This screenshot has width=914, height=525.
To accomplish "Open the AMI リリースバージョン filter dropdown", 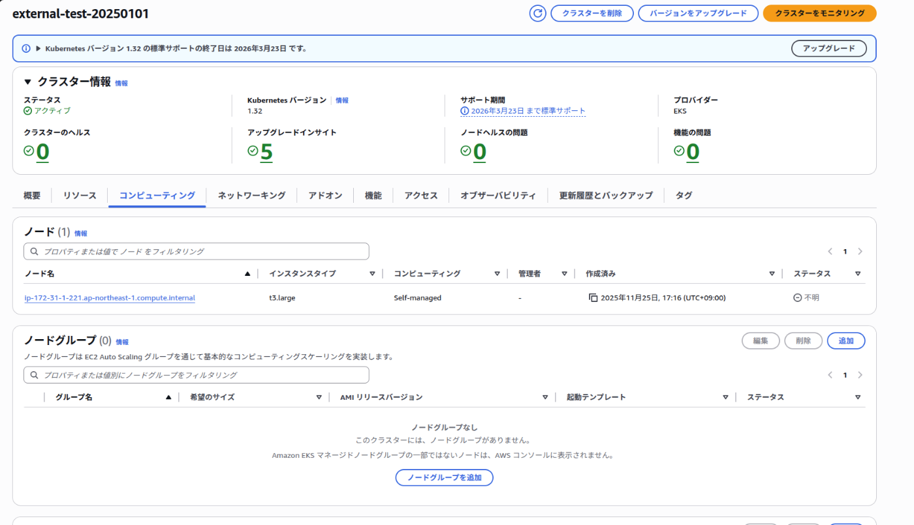I will tap(545, 397).
